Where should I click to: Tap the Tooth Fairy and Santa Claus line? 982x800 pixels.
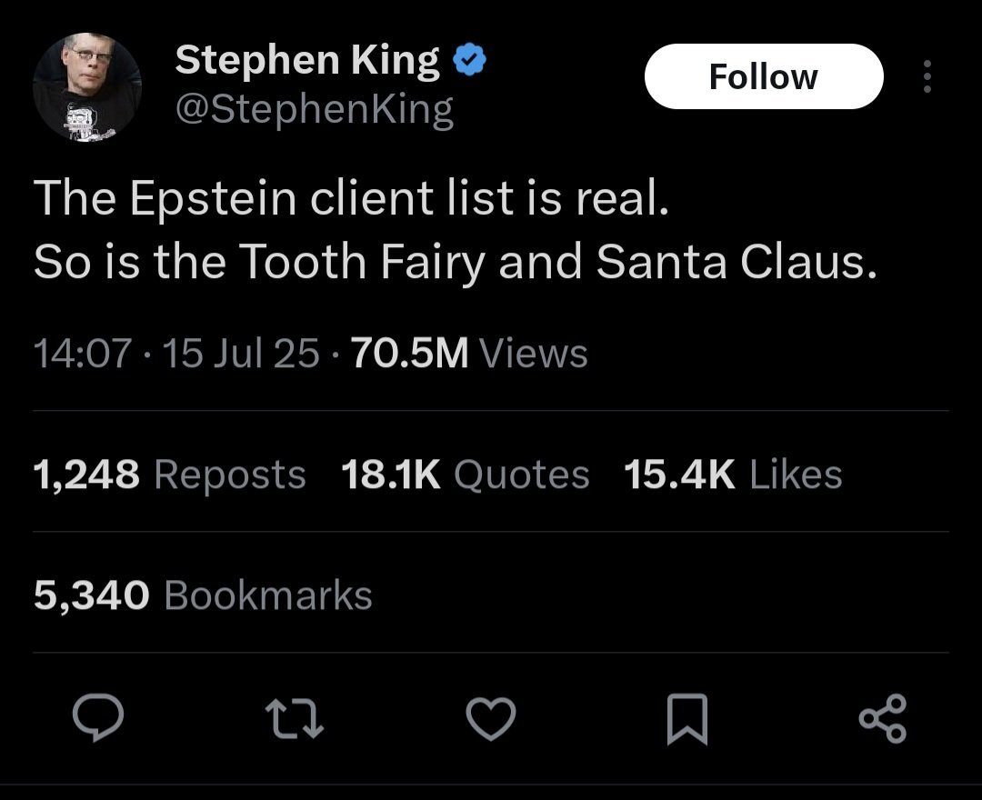pyautogui.click(x=456, y=262)
